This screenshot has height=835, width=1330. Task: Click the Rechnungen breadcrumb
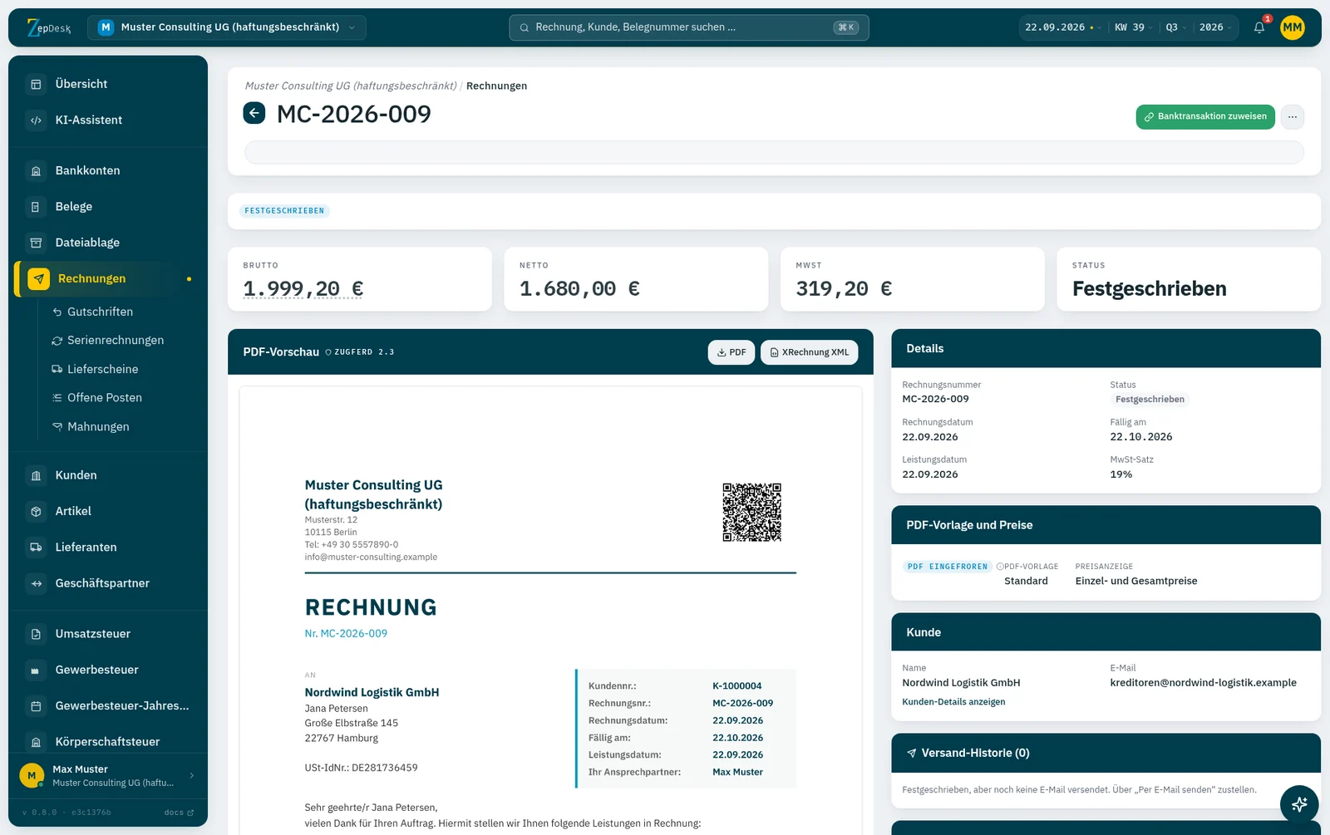(x=496, y=86)
